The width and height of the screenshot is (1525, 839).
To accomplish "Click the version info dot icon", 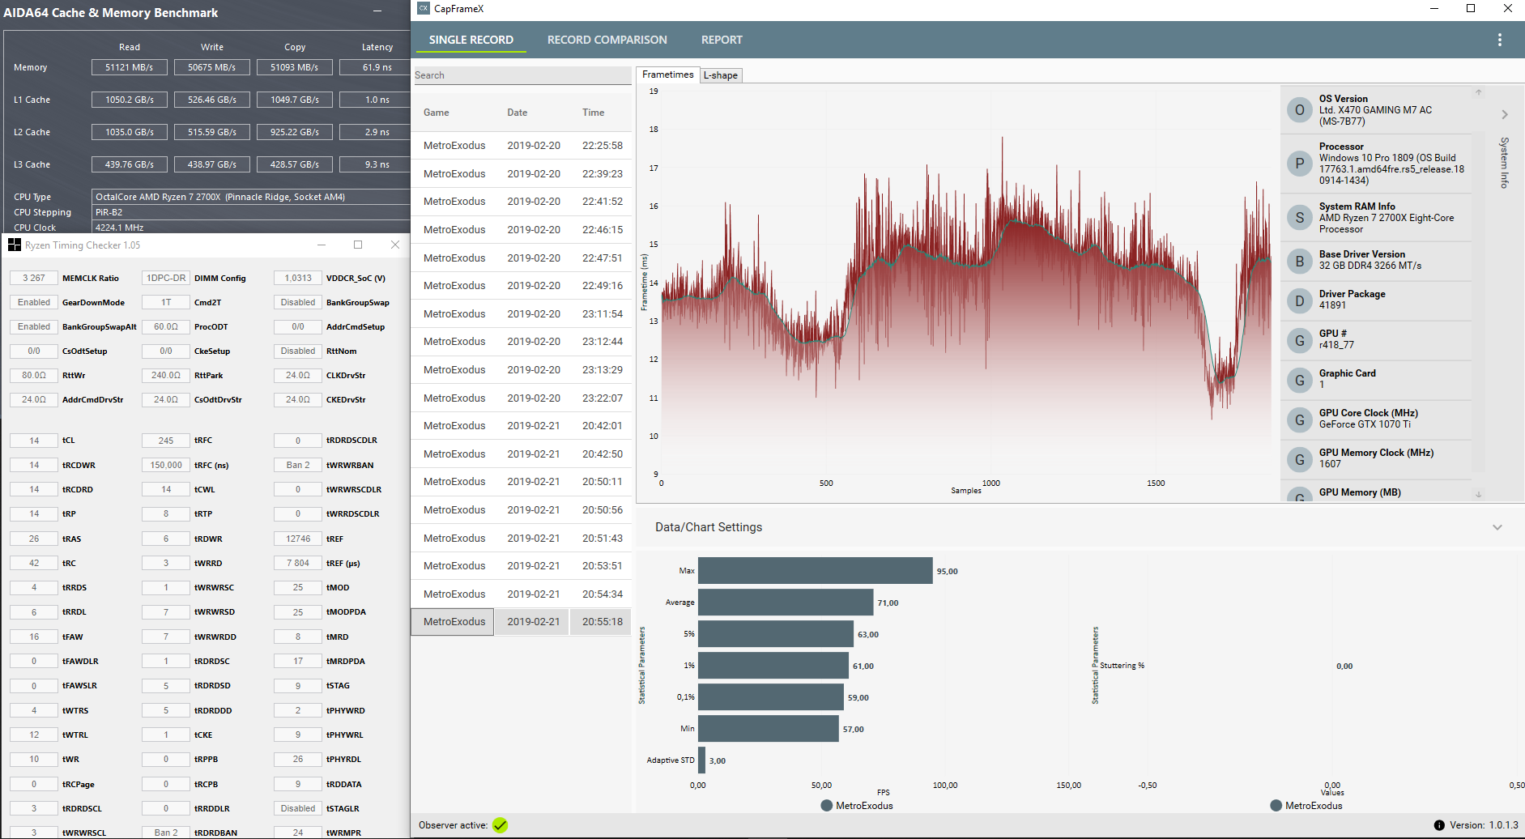I will click(1439, 825).
